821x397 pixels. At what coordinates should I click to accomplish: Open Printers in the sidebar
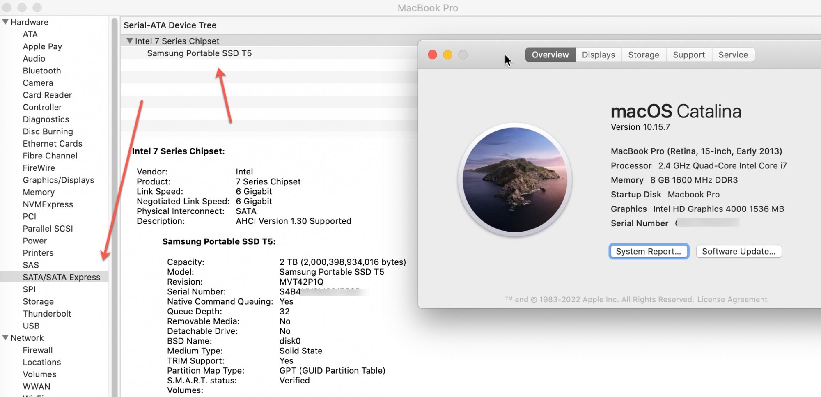[x=38, y=253]
